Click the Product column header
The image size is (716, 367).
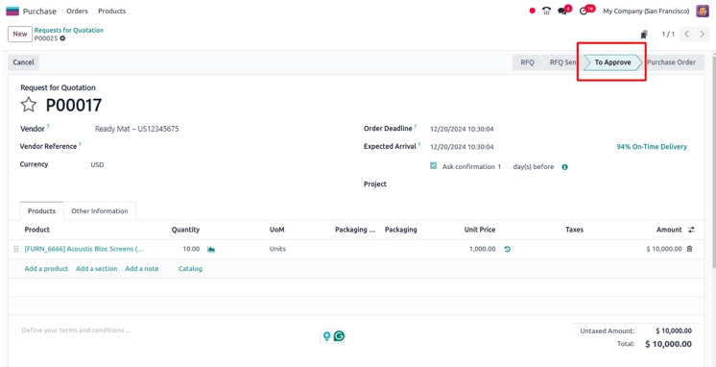pos(37,230)
